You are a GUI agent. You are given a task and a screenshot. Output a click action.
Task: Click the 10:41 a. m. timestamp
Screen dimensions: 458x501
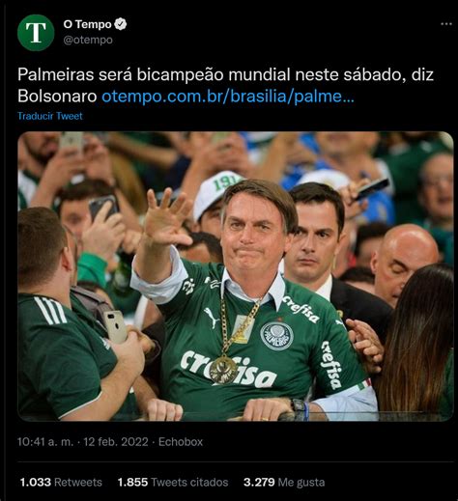(x=45, y=441)
